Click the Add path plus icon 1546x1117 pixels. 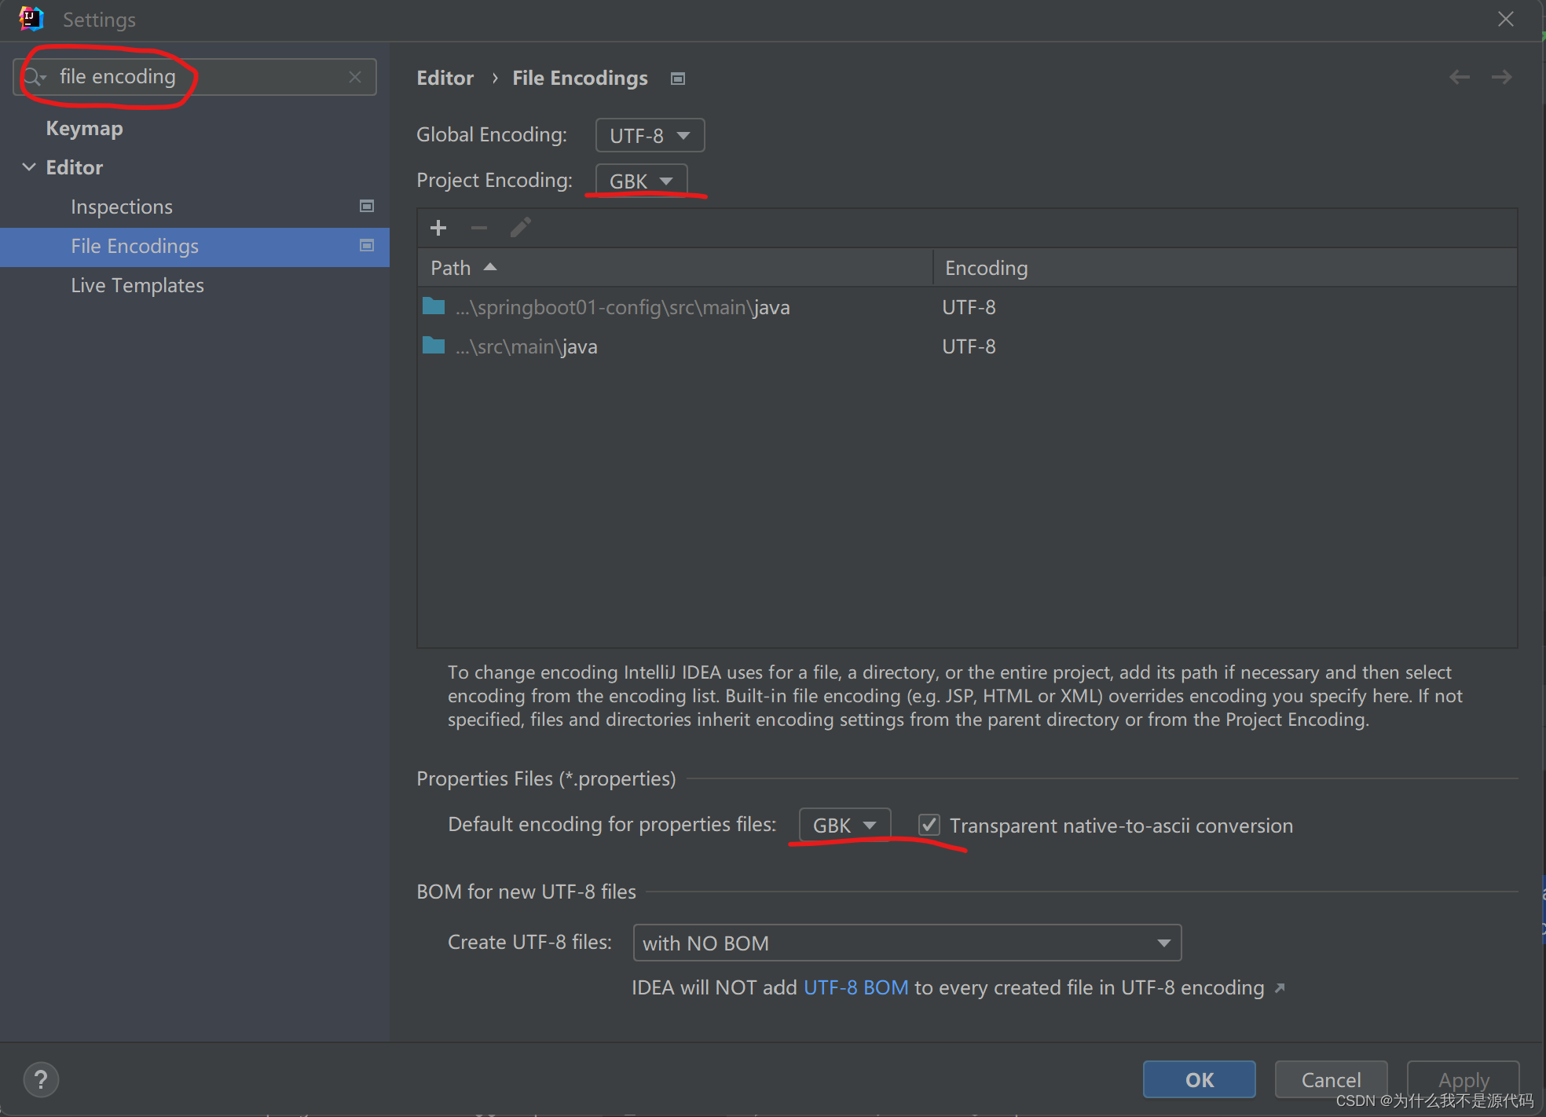pos(438,228)
